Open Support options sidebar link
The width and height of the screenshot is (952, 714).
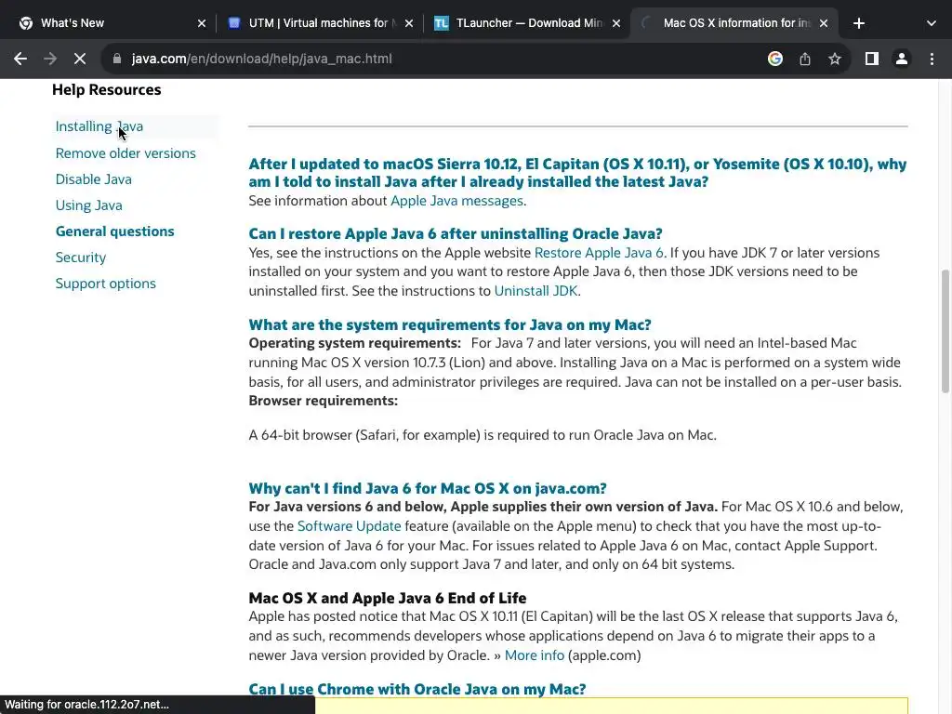(106, 284)
